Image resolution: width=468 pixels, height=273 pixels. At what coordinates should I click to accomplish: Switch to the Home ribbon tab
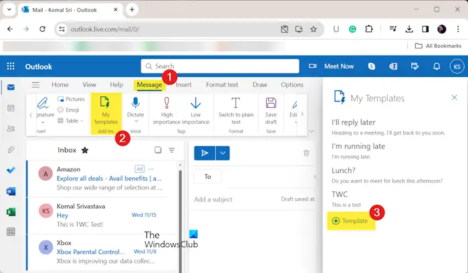(60, 85)
